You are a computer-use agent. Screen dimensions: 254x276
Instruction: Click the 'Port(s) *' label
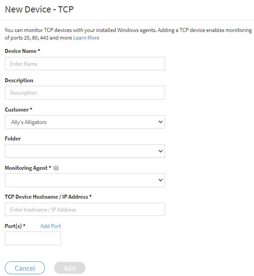[x=15, y=226]
